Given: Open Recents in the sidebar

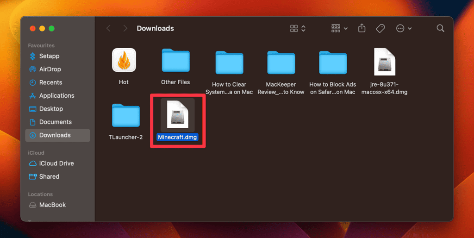Looking at the screenshot, I should tap(57, 82).
